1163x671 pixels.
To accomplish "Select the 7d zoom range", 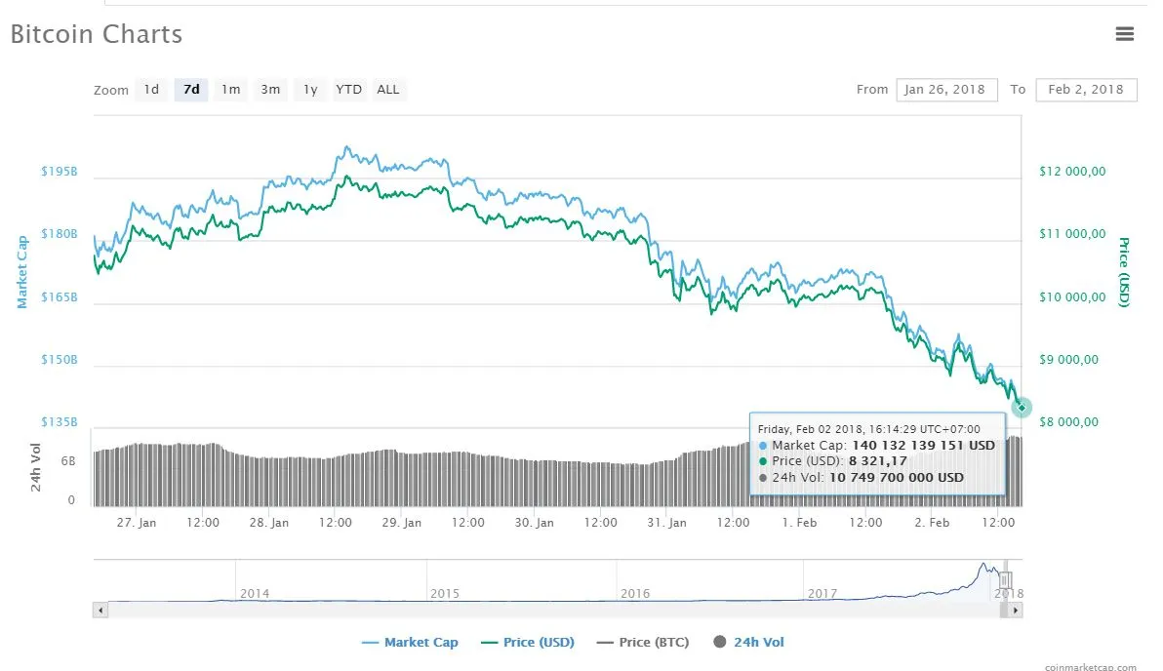I will 191,90.
